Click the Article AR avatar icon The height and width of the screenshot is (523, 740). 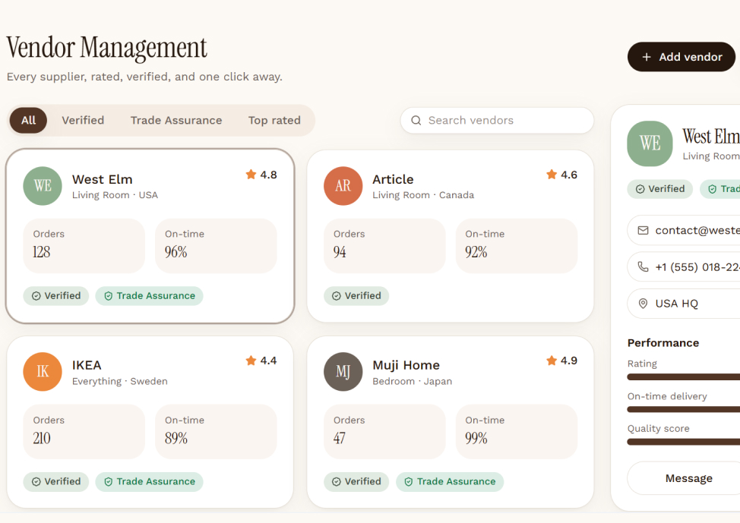[x=343, y=186]
